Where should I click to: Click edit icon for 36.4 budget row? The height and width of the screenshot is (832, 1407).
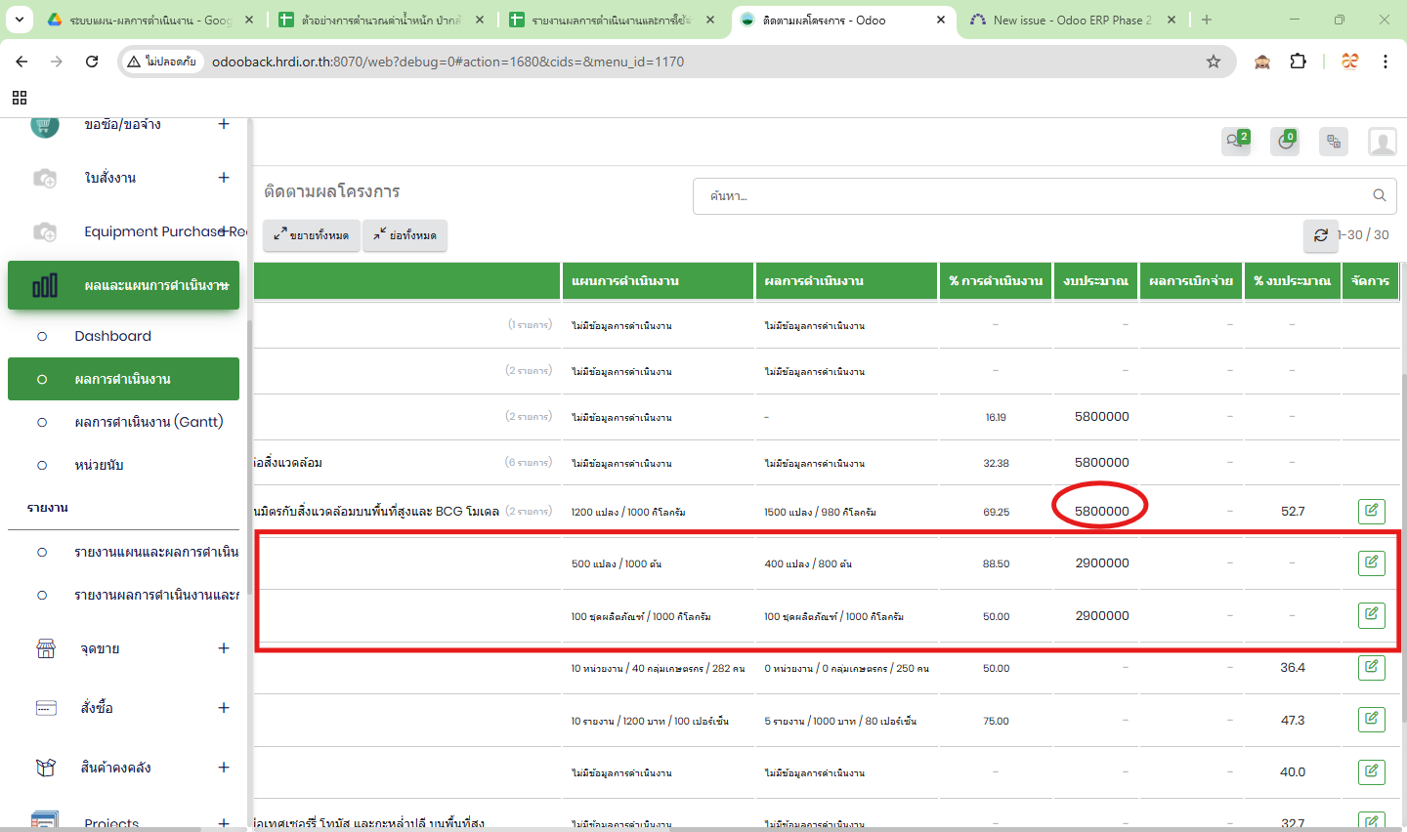point(1371,668)
